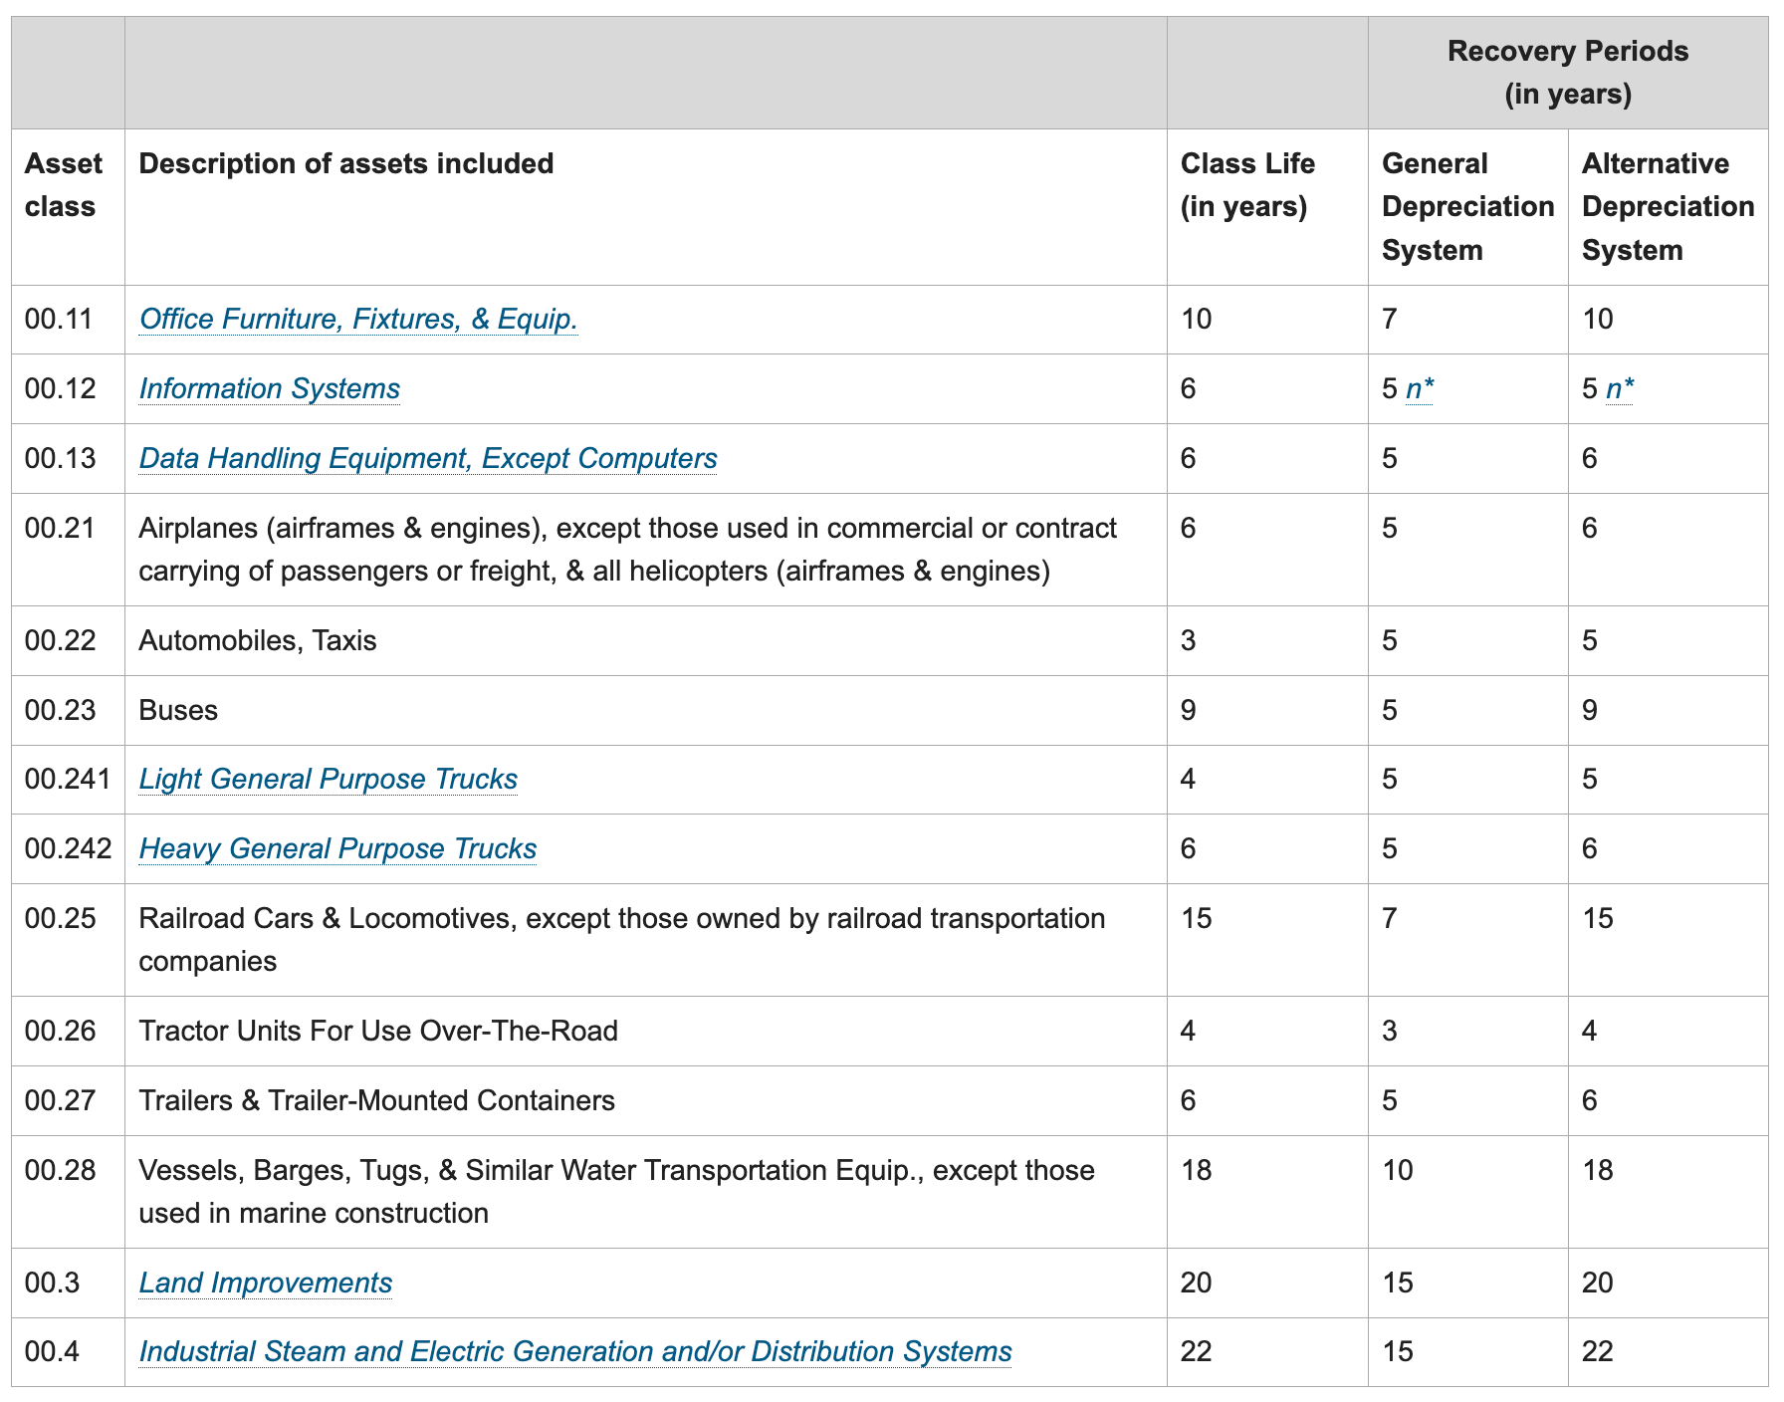
Task: Open the Information Systems link
Action: point(270,388)
